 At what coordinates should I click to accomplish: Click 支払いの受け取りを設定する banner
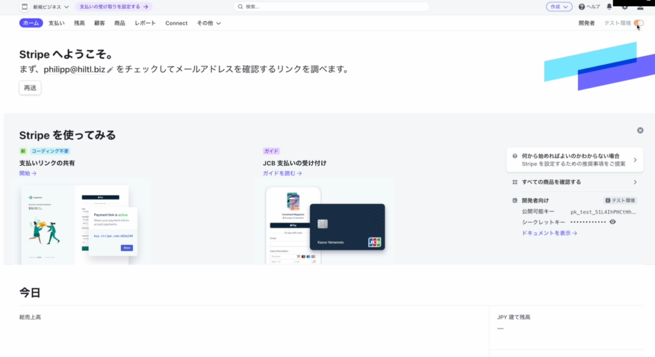tap(114, 6)
